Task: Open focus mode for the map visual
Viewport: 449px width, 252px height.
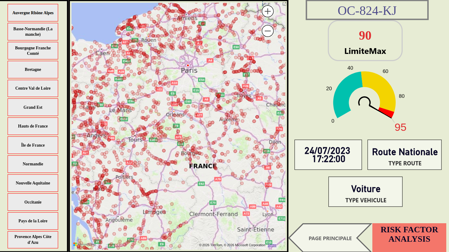Action: click(284, 4)
